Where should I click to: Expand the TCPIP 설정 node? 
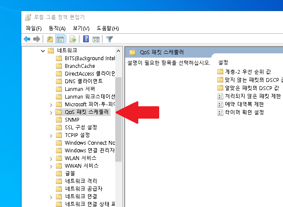[x=51, y=136]
